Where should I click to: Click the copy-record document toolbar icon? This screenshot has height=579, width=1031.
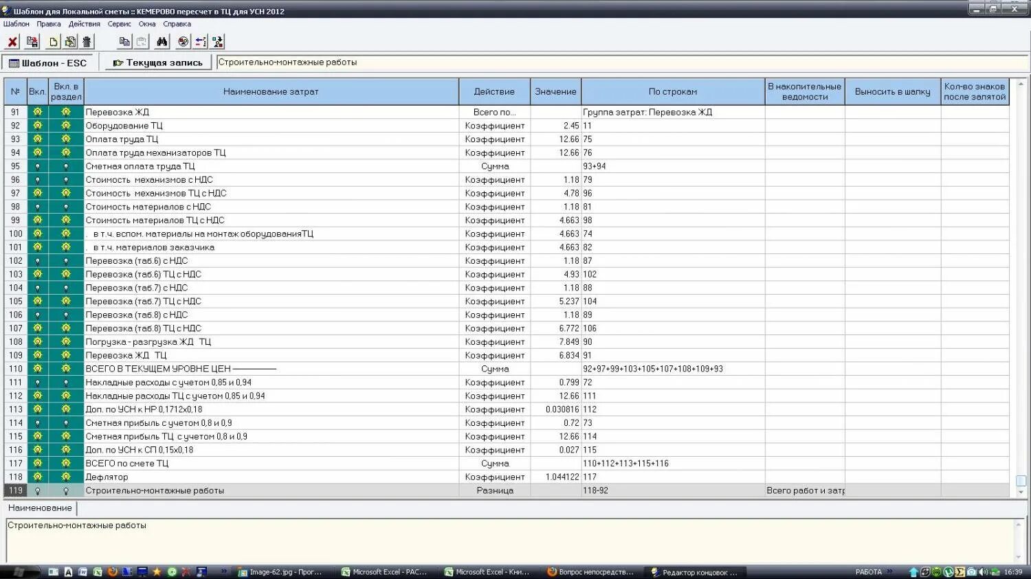pyautogui.click(x=70, y=42)
